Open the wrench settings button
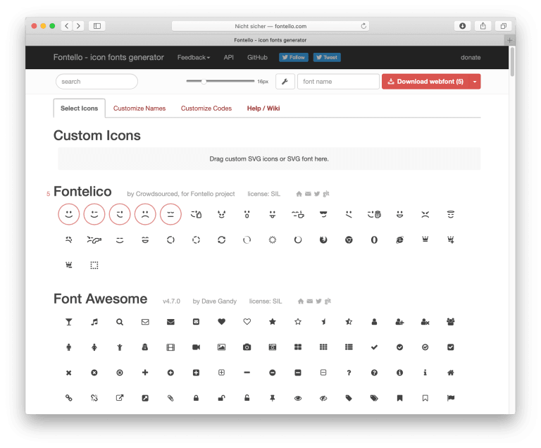 pos(285,82)
